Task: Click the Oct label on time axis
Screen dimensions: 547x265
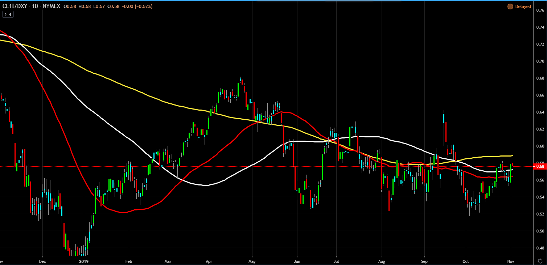Action: click(x=466, y=261)
